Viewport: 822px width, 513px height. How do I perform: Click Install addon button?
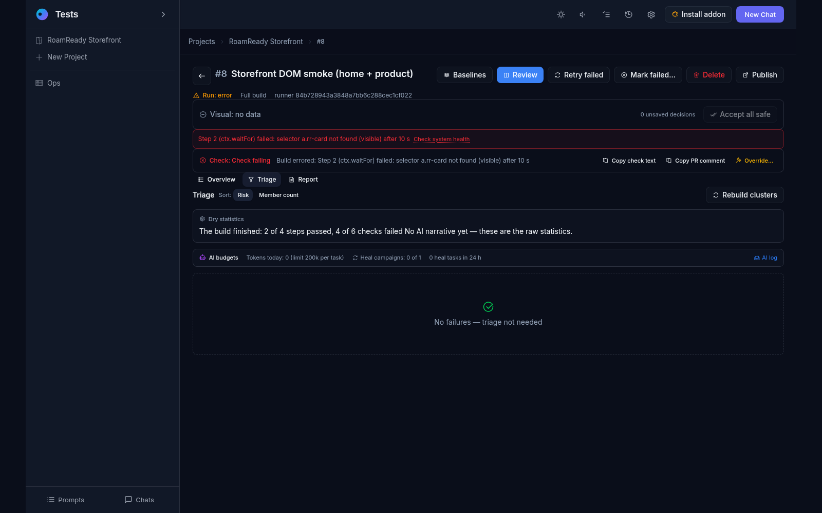(x=698, y=14)
